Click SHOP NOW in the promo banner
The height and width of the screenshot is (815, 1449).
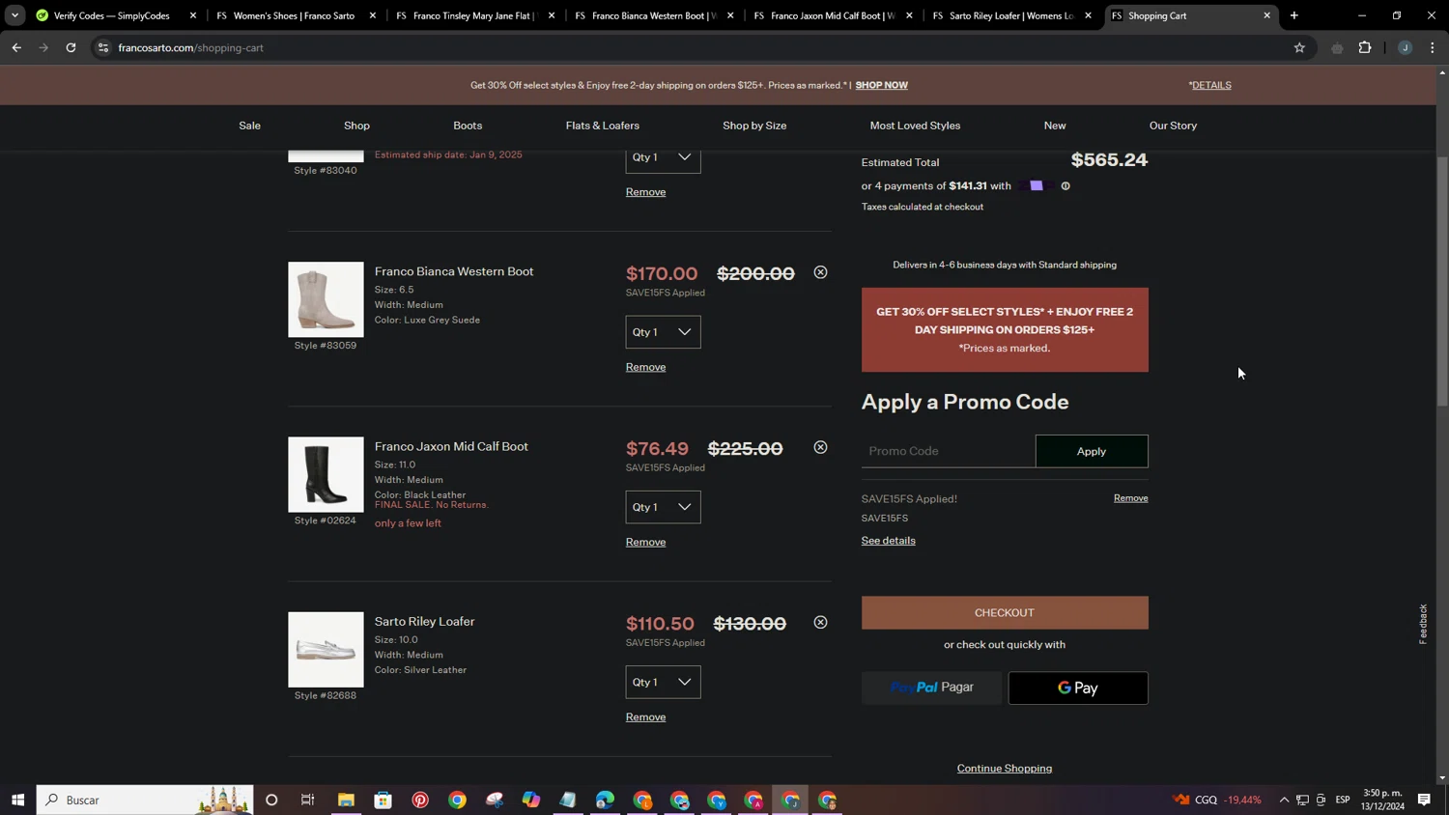click(881, 85)
